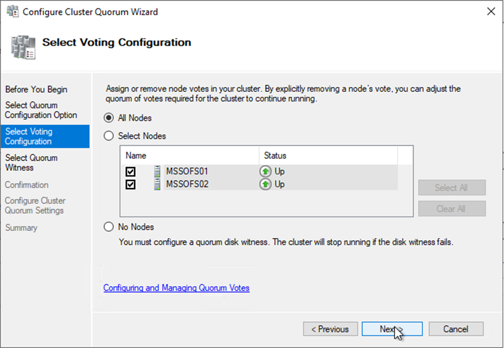The height and width of the screenshot is (348, 504).
Task: Choose the Select Nodes radio option
Action: click(109, 136)
